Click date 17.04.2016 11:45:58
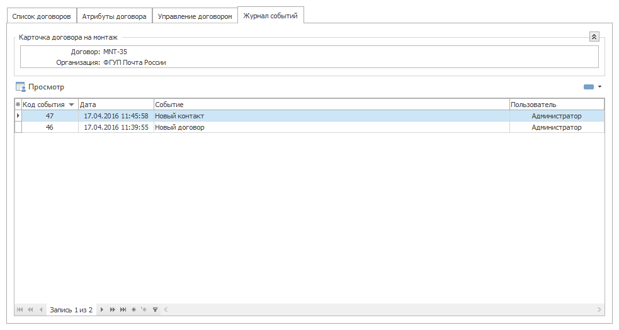Screen dimensions: 619x330 116,116
